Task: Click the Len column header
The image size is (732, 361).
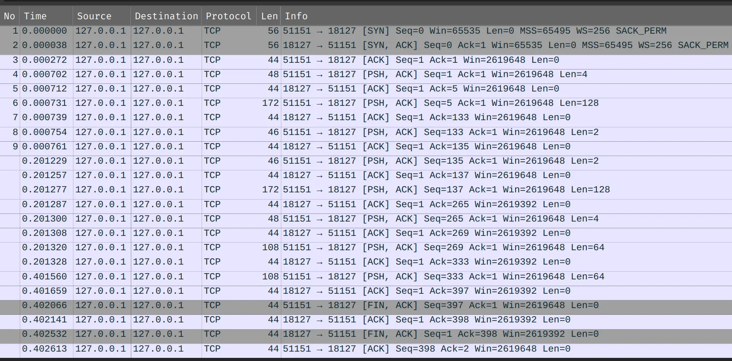Action: pos(269,16)
